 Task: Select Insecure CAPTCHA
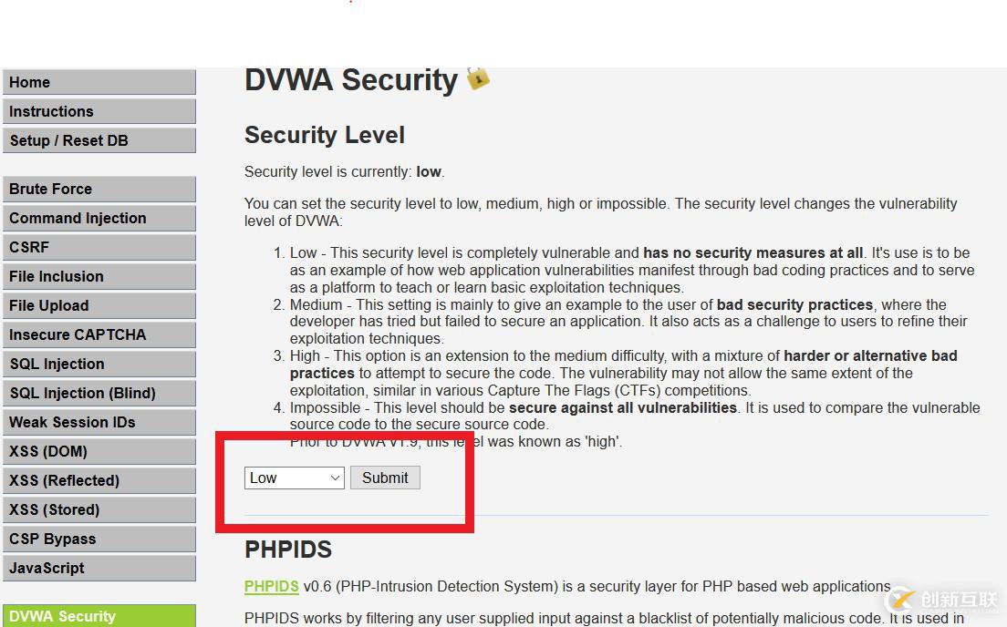pos(99,334)
